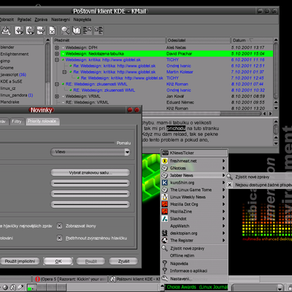Click the scrolling Choice Awards news ticker headline
This screenshot has width=292, height=292.
point(196,287)
